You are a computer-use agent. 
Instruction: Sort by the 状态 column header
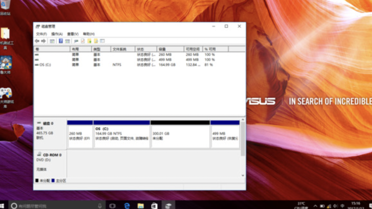click(x=146, y=49)
